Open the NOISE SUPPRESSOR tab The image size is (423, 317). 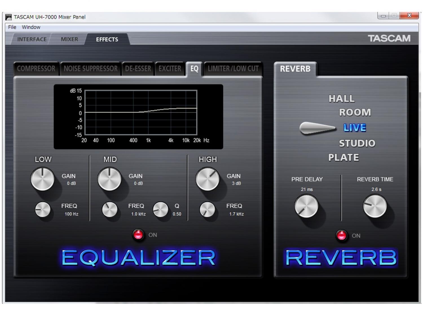point(91,69)
